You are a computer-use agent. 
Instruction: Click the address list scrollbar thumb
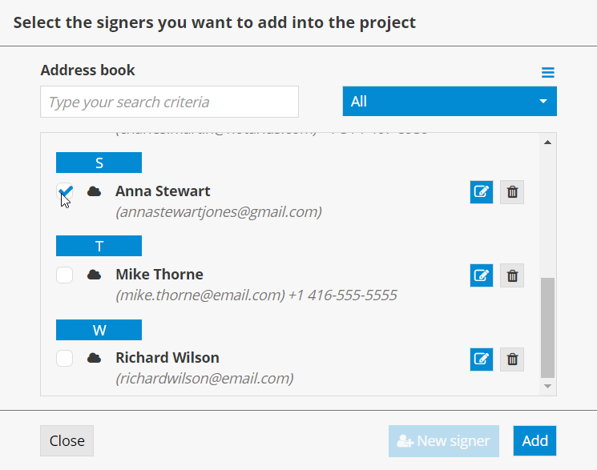(547, 327)
